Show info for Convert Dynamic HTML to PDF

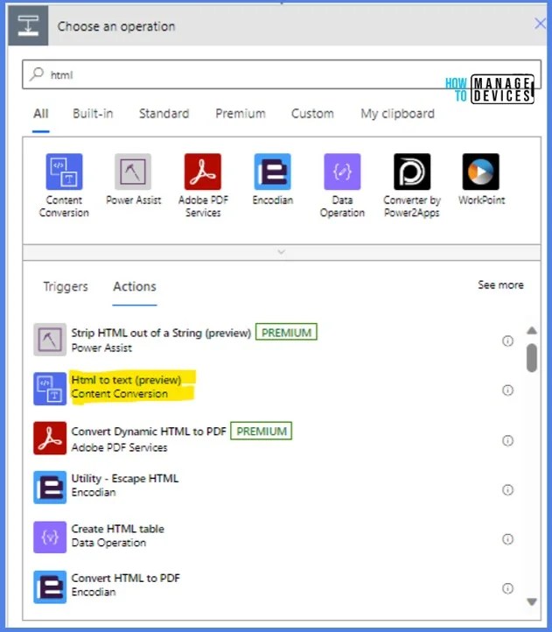point(507,440)
